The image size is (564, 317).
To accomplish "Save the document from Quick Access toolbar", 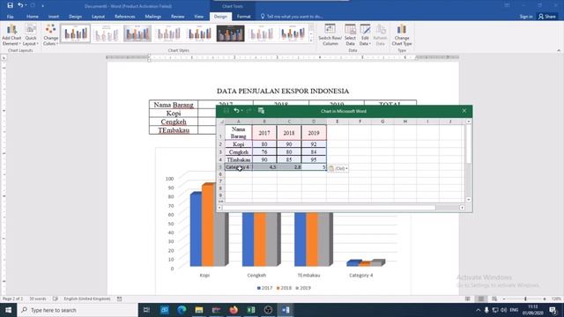I will [10, 5].
